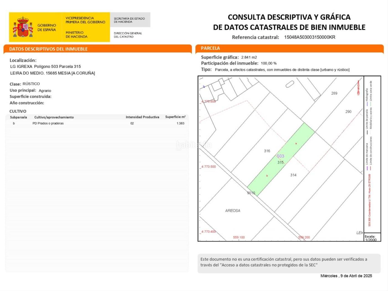Click coordinate label 4.773.400
The image size is (388, 291).
208,232
